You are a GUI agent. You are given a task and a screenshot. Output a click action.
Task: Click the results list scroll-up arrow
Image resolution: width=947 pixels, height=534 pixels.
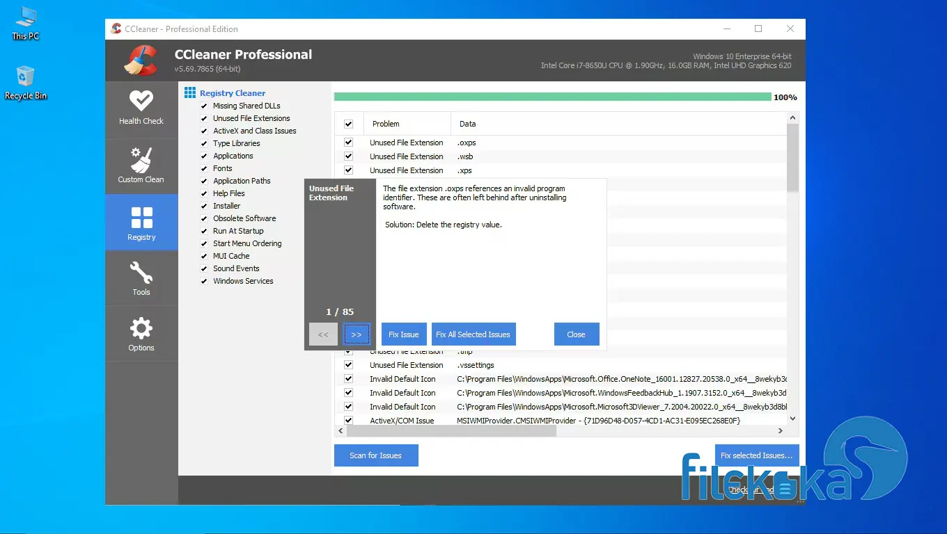pos(792,118)
